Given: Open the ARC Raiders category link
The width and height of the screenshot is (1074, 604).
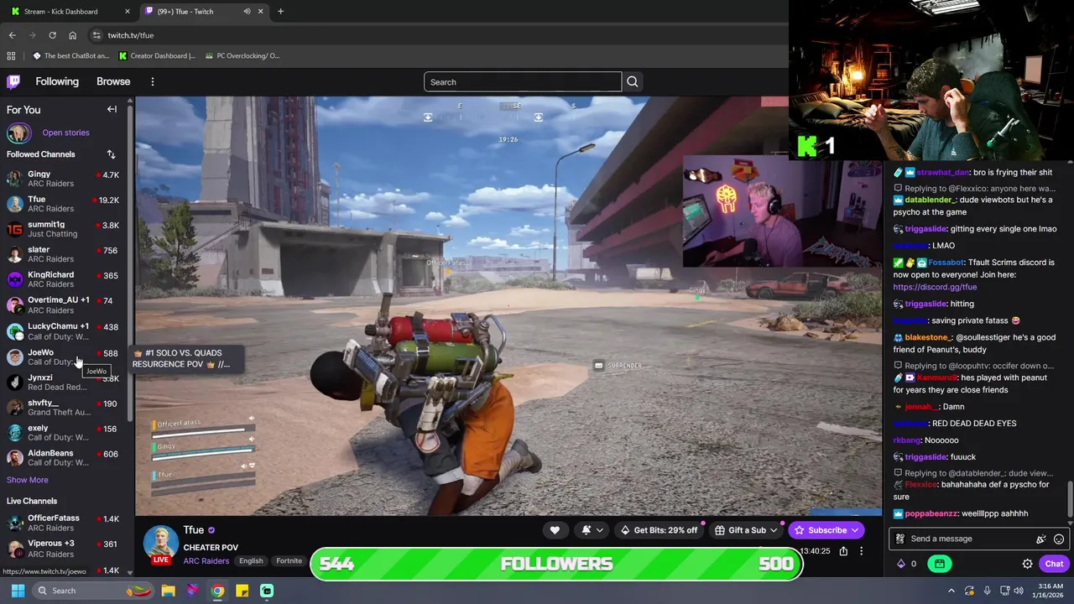Looking at the screenshot, I should (x=206, y=561).
